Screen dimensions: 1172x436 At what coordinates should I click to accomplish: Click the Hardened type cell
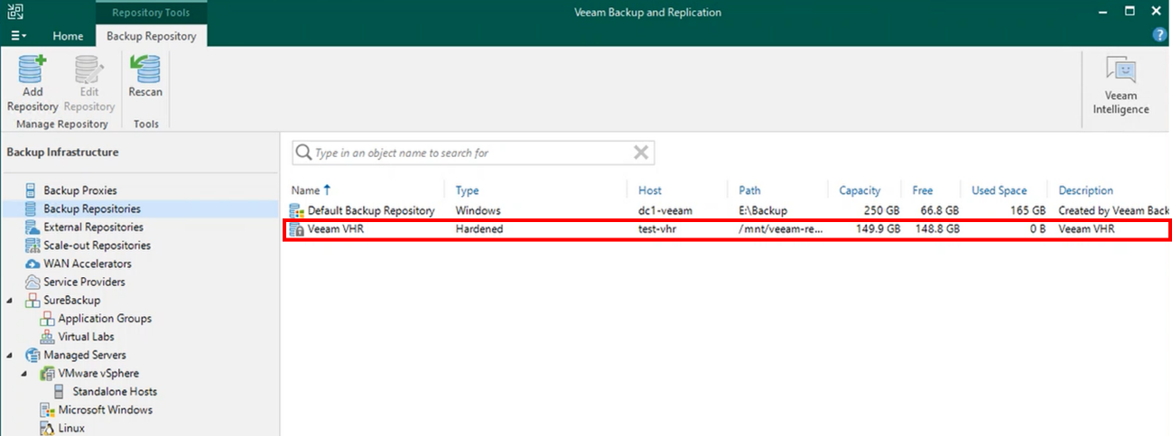pyautogui.click(x=479, y=229)
